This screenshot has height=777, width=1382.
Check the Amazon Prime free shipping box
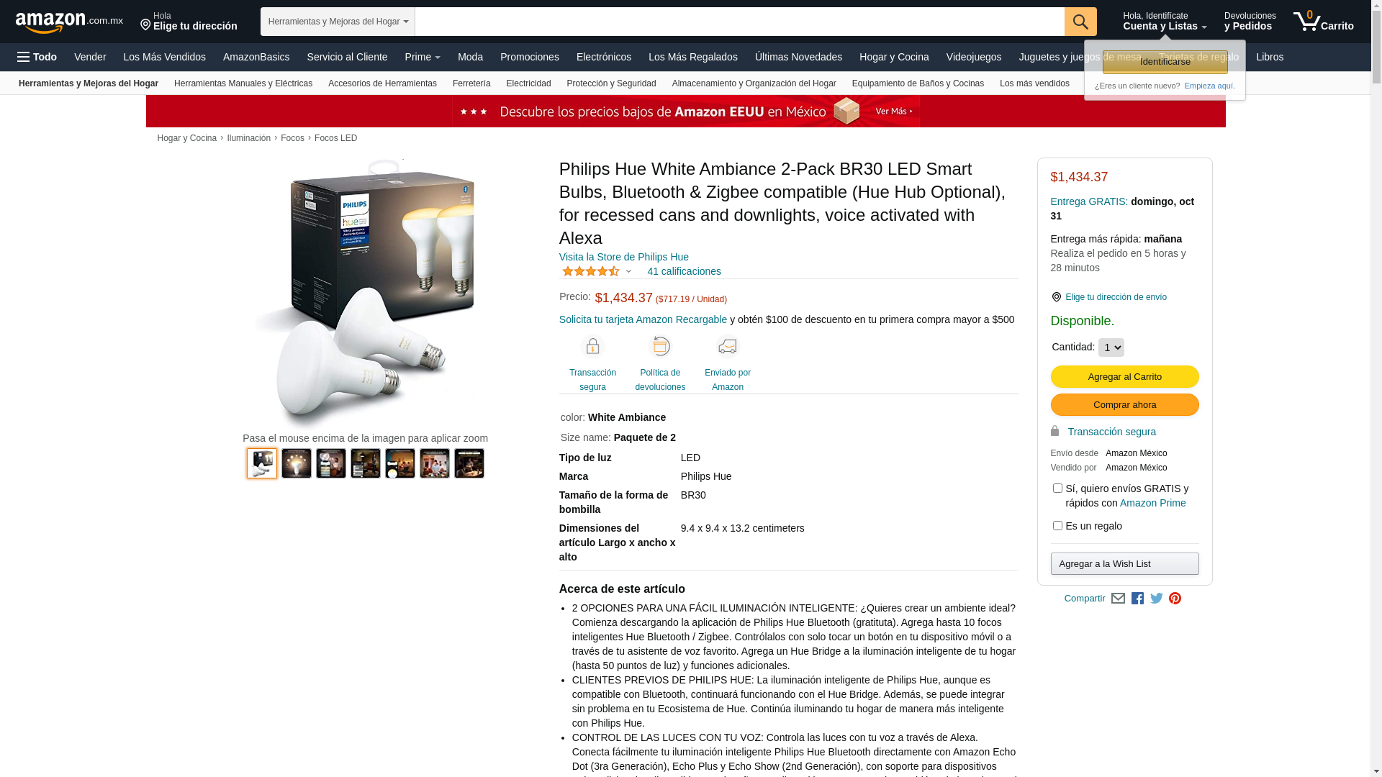point(1057,489)
